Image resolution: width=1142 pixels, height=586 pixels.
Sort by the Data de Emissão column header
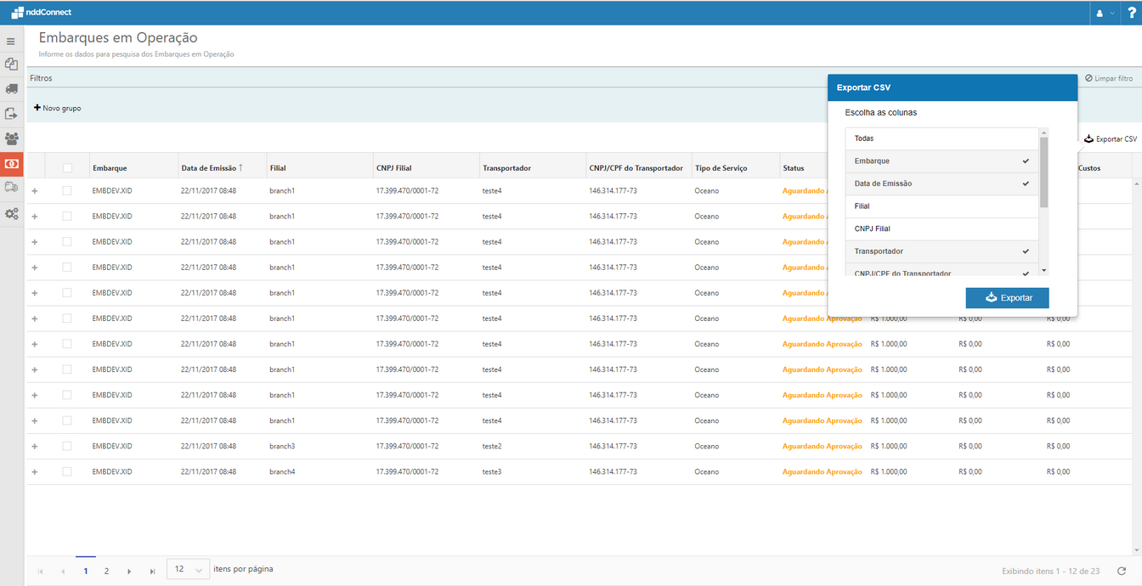coord(212,168)
